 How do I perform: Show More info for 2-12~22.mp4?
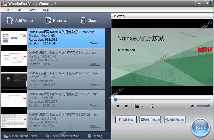point(95,85)
